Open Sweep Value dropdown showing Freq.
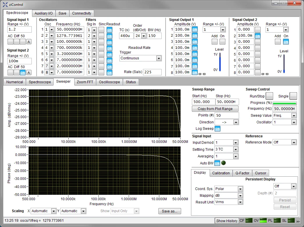 pos(294,116)
